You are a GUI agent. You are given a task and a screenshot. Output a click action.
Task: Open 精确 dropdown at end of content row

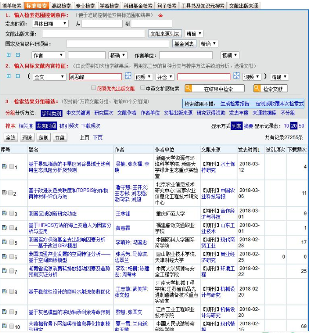pos(279,77)
